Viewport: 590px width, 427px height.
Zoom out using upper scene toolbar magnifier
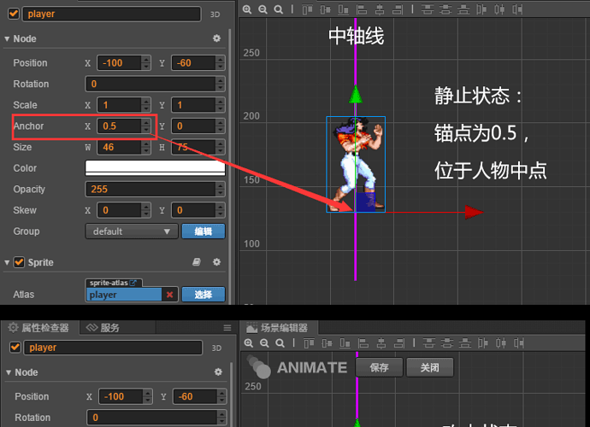pos(263,9)
